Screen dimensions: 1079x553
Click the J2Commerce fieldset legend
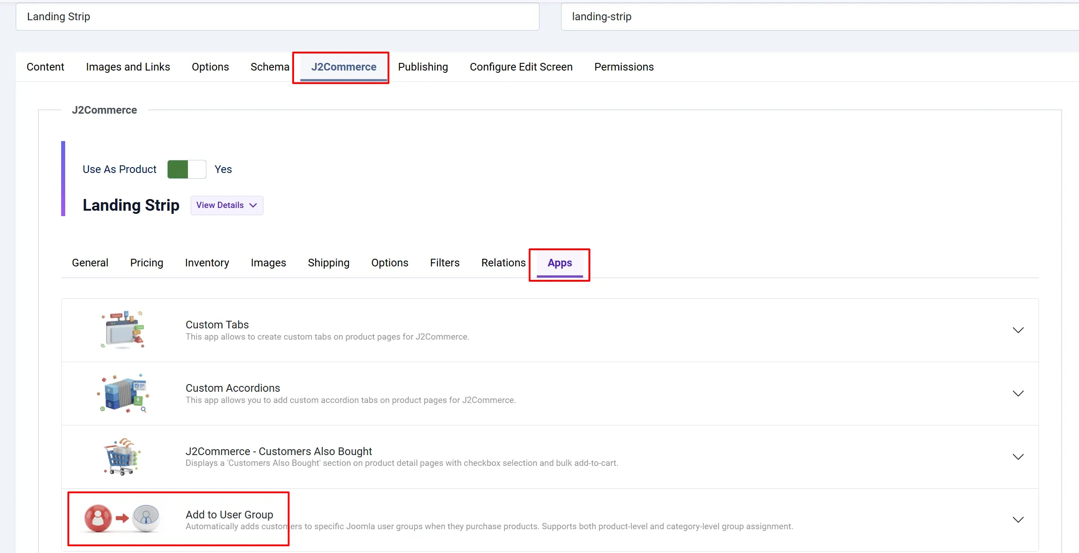pos(104,110)
